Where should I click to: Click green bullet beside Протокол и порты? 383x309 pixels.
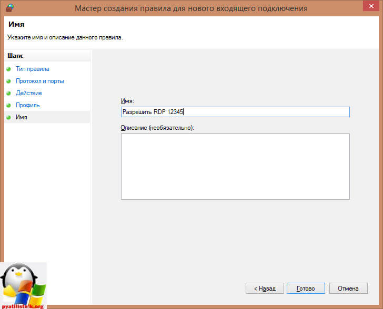tap(8, 81)
